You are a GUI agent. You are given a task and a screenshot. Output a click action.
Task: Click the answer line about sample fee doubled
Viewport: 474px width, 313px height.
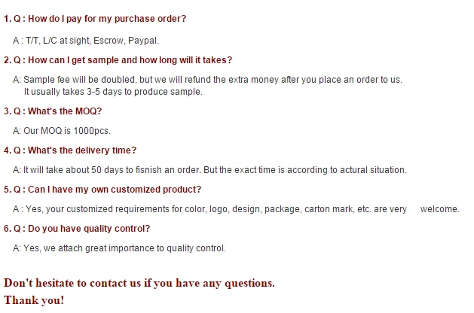pyautogui.click(x=207, y=80)
